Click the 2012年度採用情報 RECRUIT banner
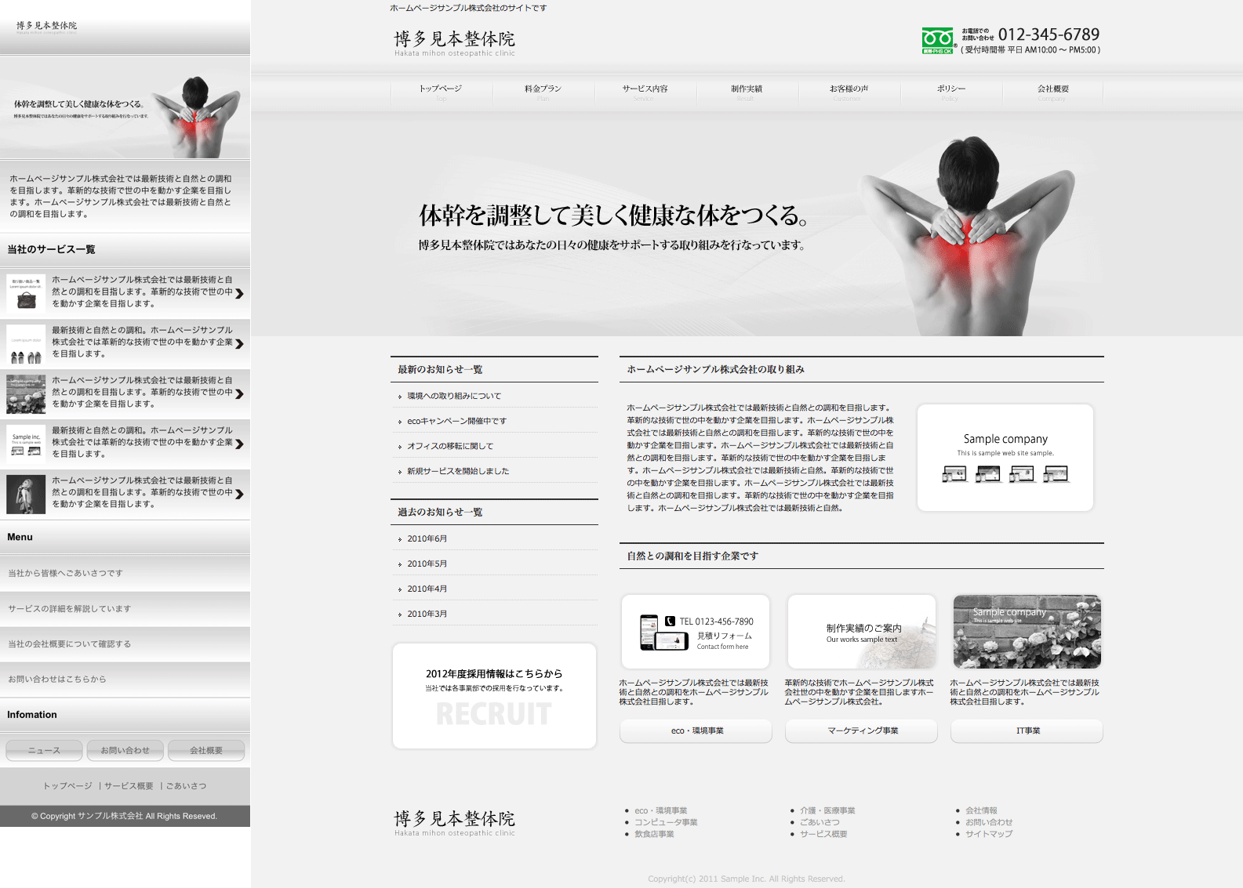The image size is (1243, 888). (x=494, y=696)
